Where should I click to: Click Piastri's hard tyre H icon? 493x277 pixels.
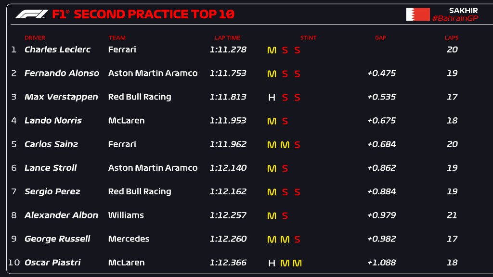pos(272,263)
